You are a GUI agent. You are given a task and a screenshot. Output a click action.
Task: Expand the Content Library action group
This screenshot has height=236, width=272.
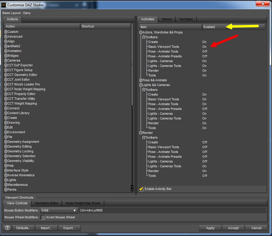[6, 113]
